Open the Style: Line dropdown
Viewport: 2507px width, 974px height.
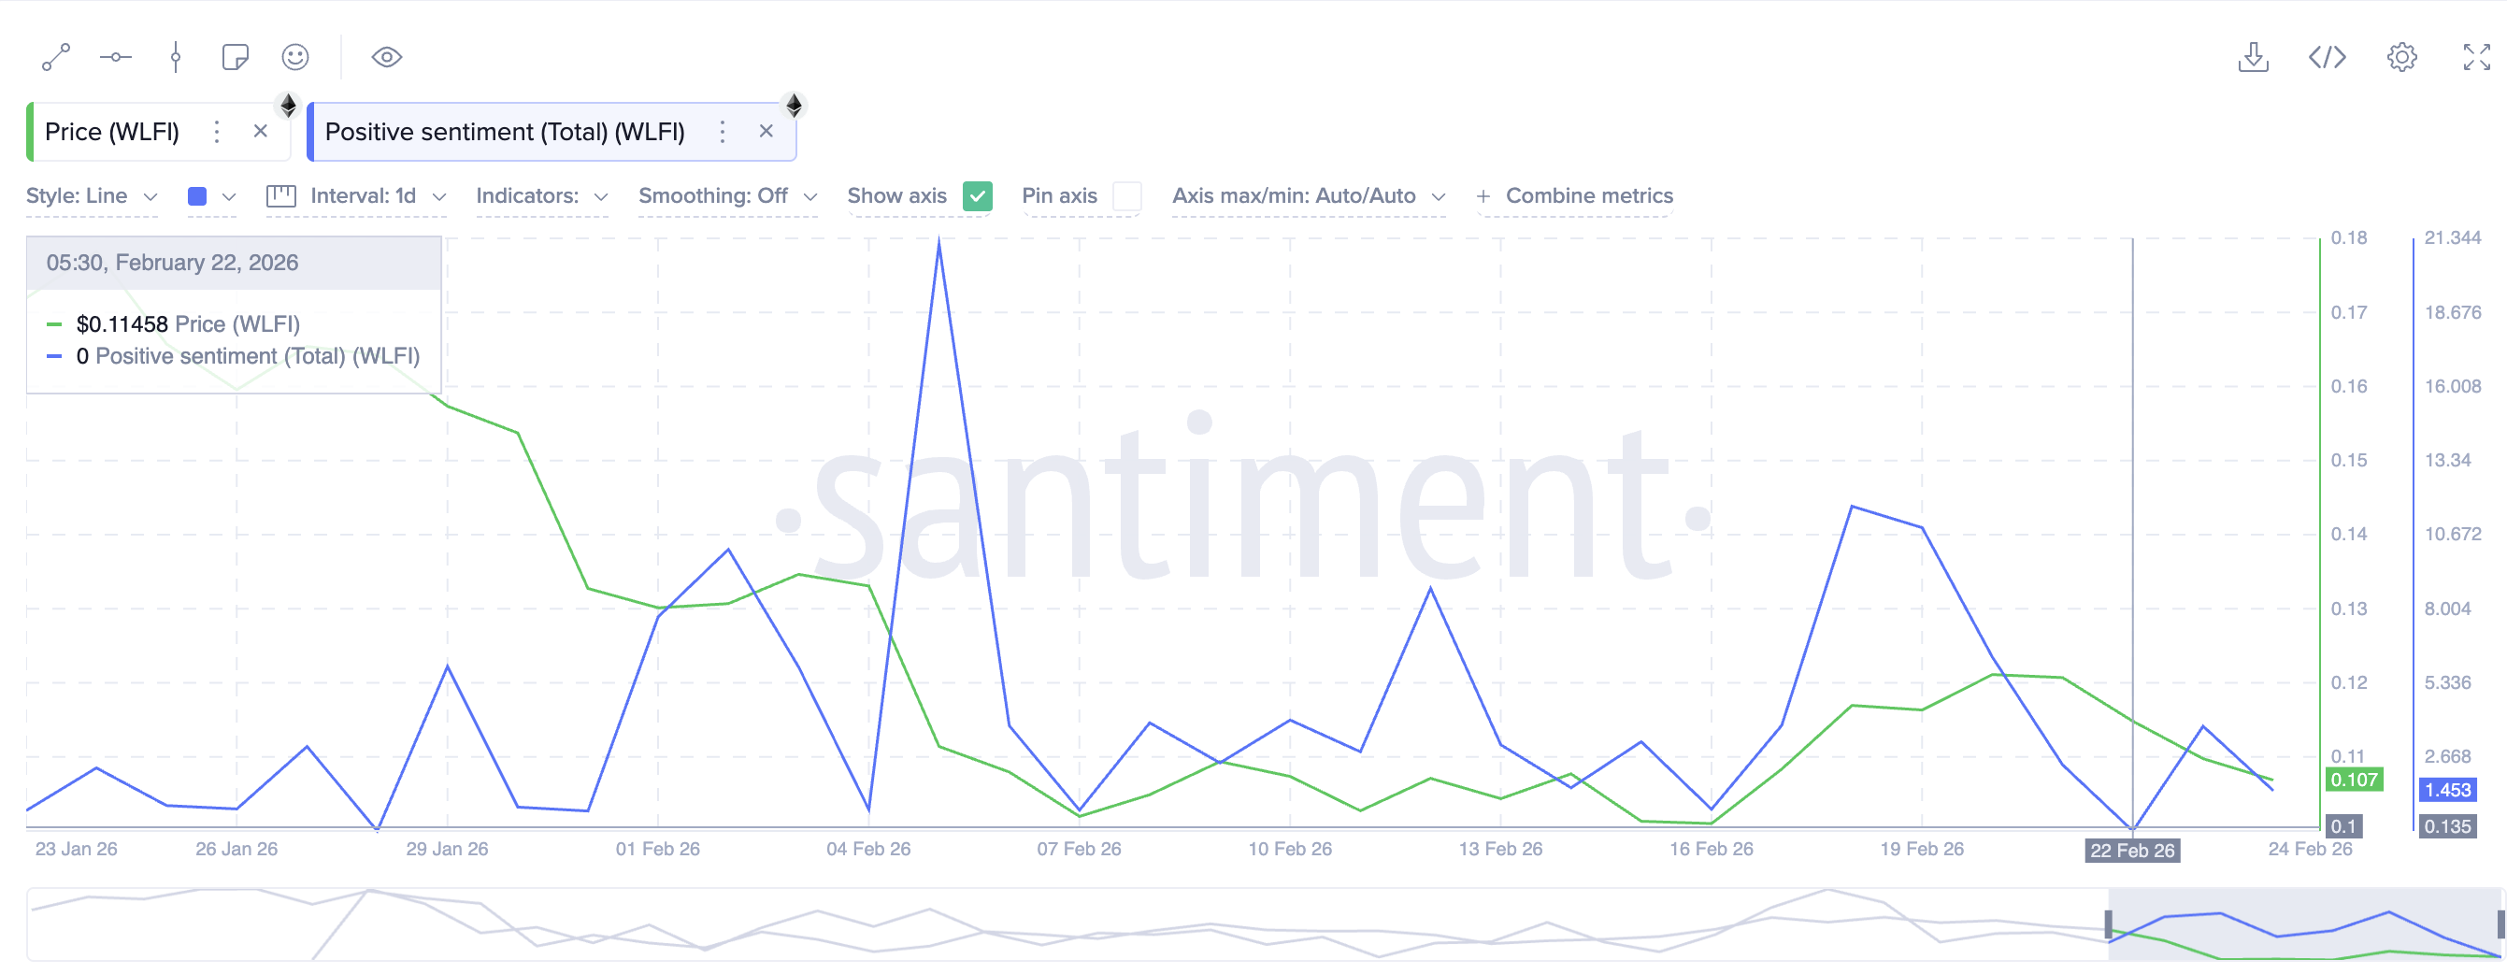coord(92,196)
